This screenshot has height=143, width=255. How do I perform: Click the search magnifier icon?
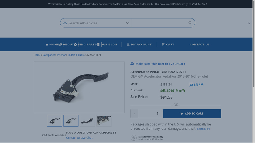(x=190, y=23)
